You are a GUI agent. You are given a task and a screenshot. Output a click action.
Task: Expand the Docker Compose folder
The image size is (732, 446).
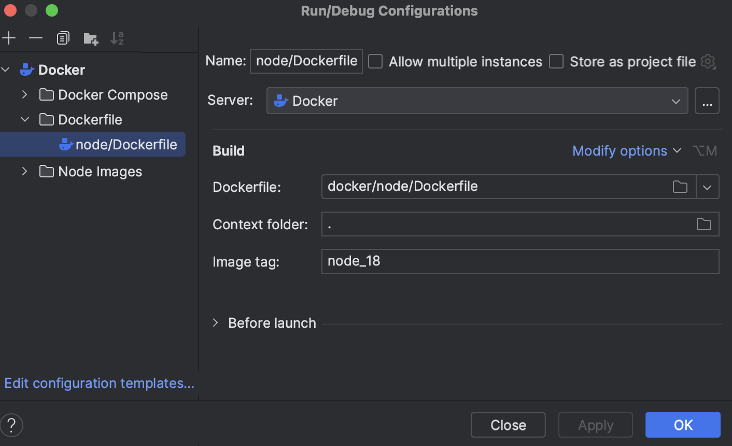pyautogui.click(x=24, y=95)
